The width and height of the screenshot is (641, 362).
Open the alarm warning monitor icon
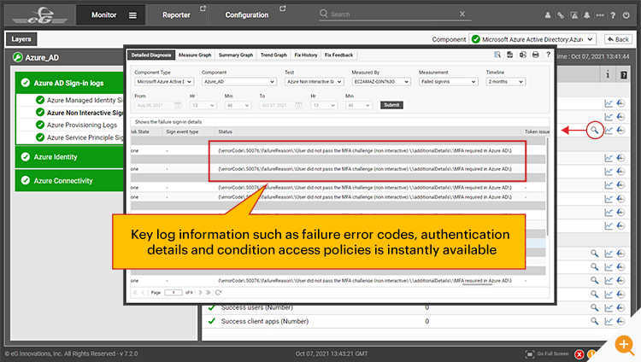click(x=574, y=15)
